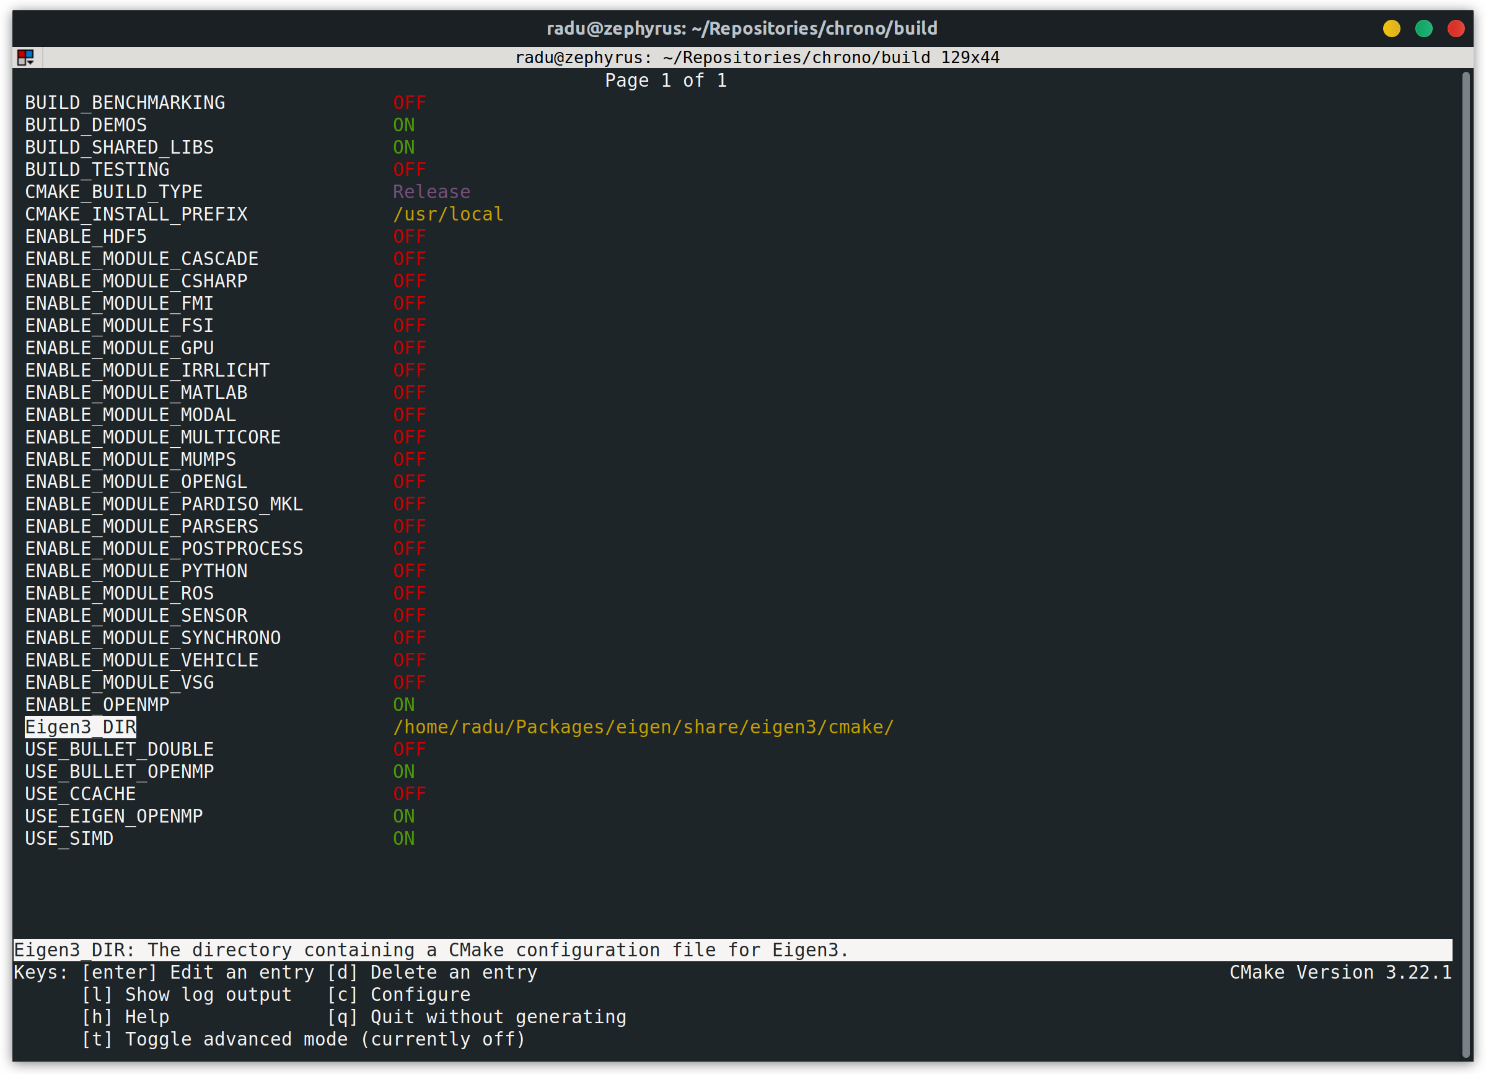Select the ENABLE_MODULE_FMI entry
1486x1074 pixels.
coord(119,303)
